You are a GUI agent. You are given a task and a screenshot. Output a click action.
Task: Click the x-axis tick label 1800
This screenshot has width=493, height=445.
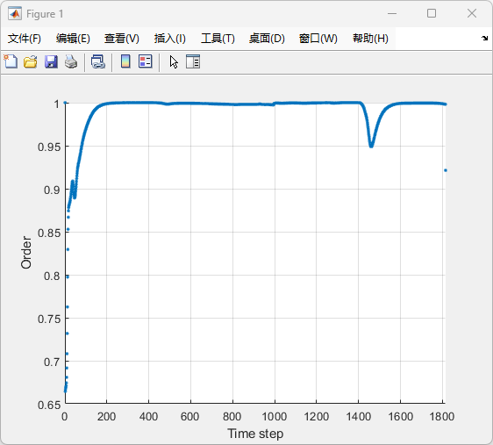[x=442, y=417]
